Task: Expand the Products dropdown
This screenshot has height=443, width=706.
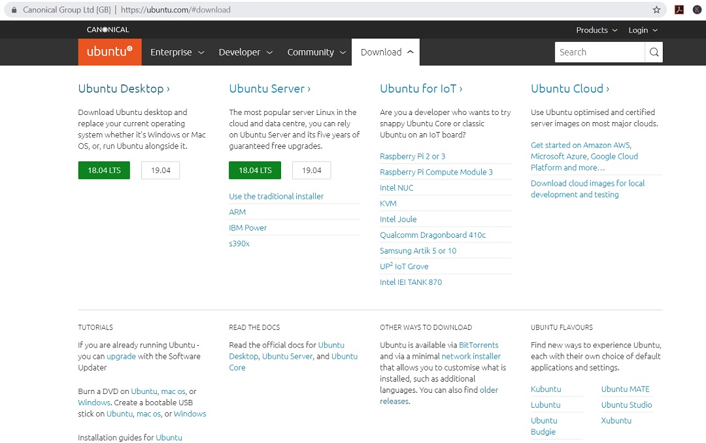Action: [597, 30]
